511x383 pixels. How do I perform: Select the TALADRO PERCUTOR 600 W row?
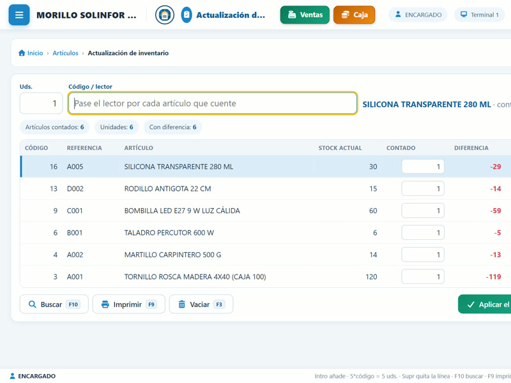[266, 232]
